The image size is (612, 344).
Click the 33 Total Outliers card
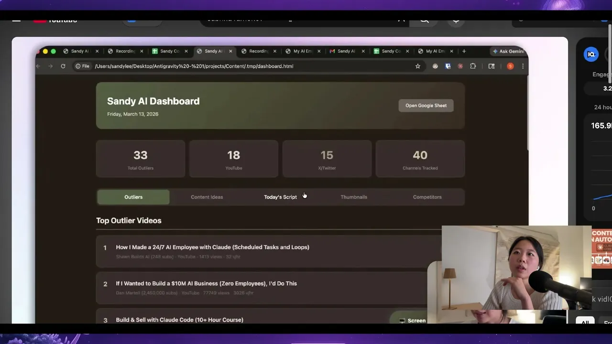pos(141,159)
